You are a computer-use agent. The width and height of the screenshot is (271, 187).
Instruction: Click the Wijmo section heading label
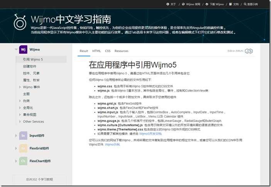pos(35,49)
